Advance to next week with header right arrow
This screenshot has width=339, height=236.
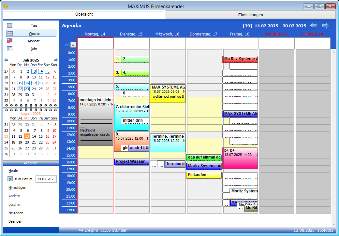point(325,26)
